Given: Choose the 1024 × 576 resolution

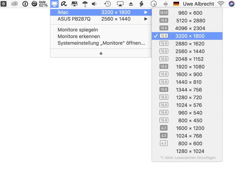Looking at the screenshot, I should coord(187,105).
